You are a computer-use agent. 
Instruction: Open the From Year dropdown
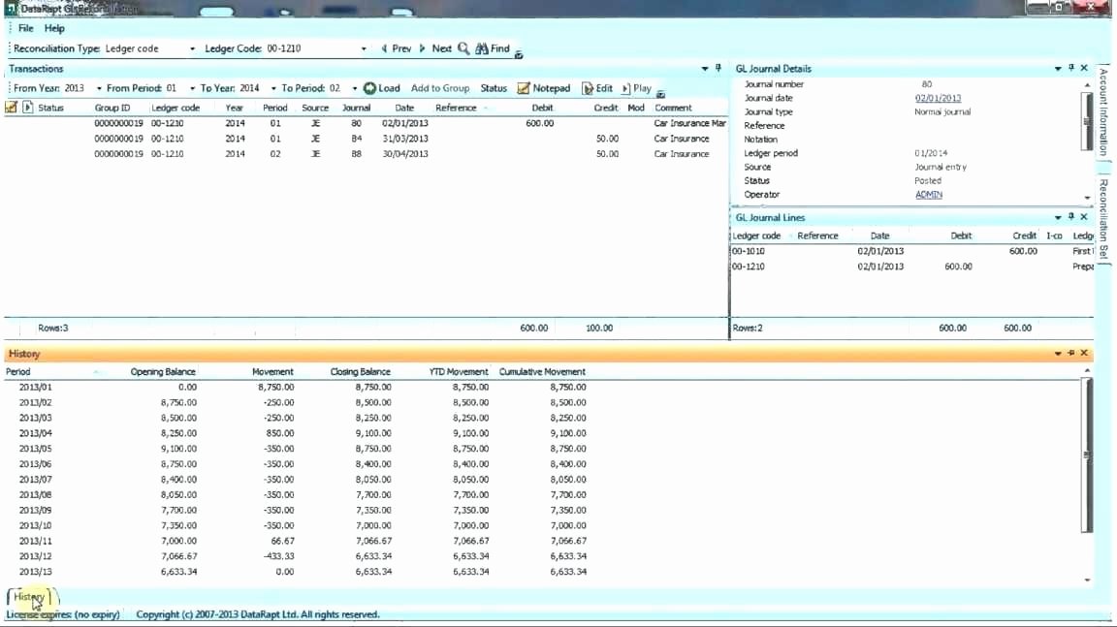(x=98, y=89)
